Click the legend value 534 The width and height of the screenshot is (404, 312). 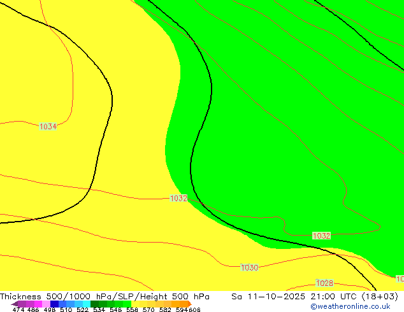99,309
